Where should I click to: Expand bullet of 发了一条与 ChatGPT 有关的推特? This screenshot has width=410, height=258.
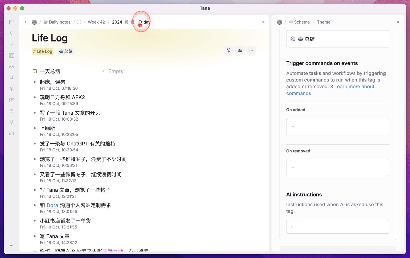(35, 144)
